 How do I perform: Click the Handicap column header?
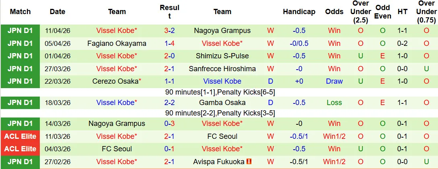point(299,12)
